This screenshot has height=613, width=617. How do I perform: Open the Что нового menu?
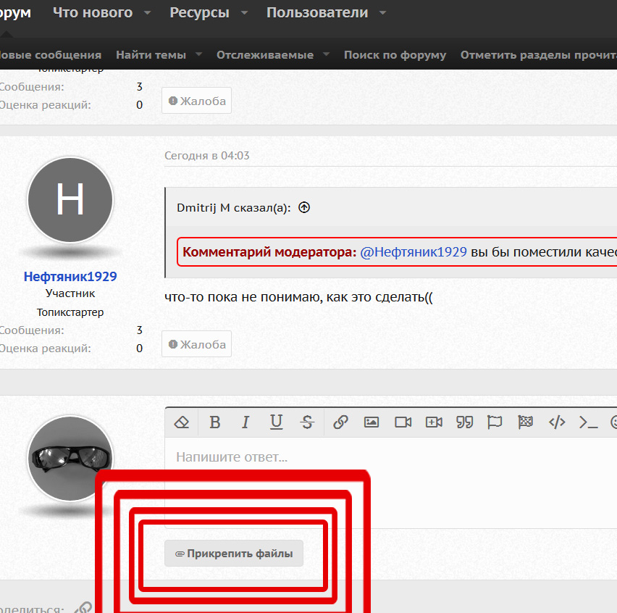click(93, 12)
